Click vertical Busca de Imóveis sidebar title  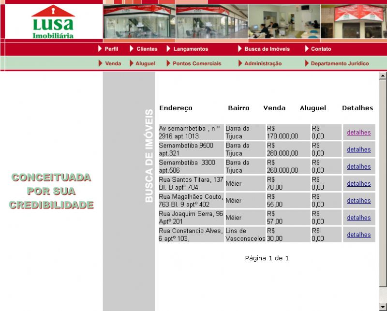point(149,156)
